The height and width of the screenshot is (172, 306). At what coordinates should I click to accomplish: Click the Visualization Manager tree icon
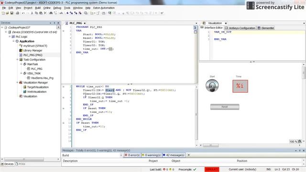pyautogui.click(x=21, y=83)
